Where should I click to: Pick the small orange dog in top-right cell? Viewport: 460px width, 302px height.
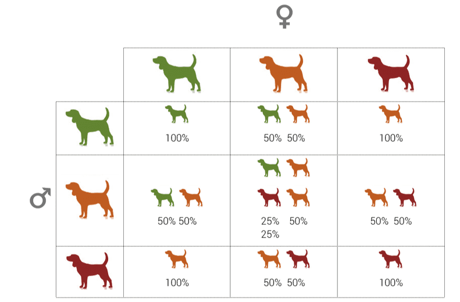(x=390, y=113)
